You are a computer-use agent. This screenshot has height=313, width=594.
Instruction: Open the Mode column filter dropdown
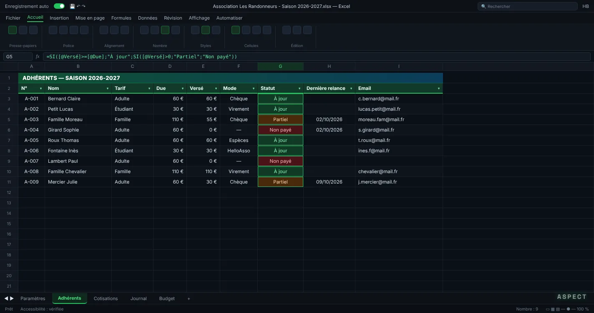click(254, 89)
